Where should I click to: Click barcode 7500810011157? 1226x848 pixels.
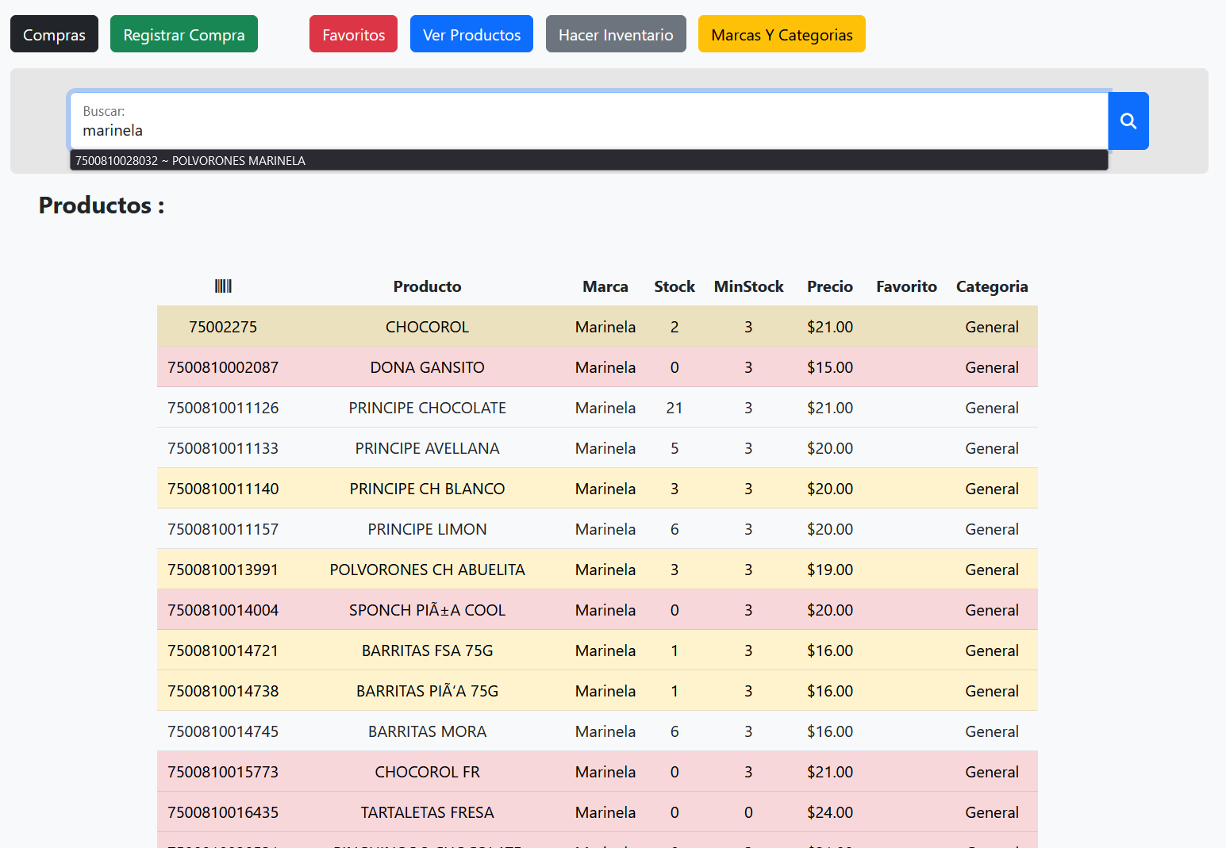pyautogui.click(x=223, y=529)
